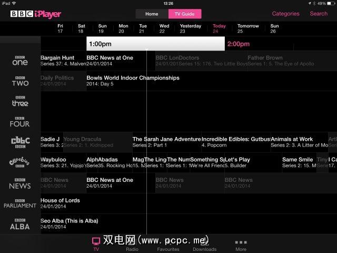This screenshot has width=337, height=253.
Task: Switch to the TV Guide tab
Action: point(185,14)
